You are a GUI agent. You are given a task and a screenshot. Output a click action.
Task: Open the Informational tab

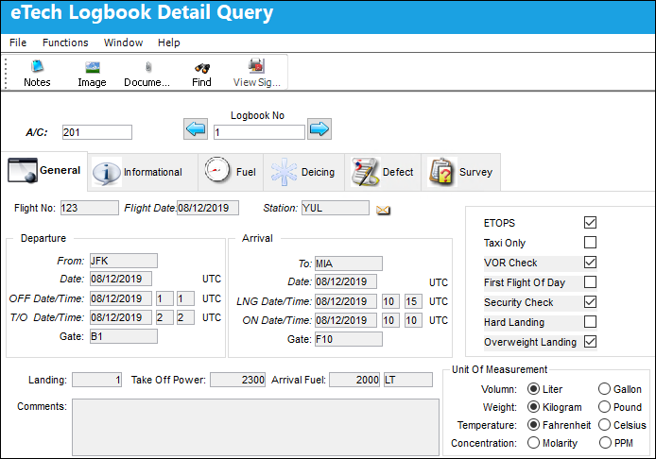tap(142, 172)
